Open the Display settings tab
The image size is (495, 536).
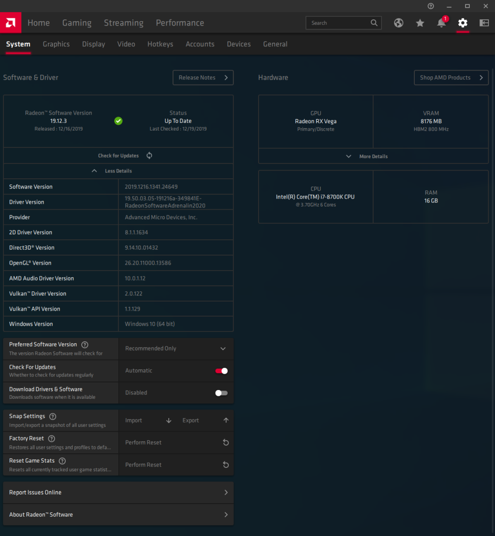pos(93,44)
